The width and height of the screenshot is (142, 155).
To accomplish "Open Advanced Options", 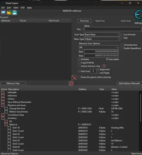I will [10, 154].
